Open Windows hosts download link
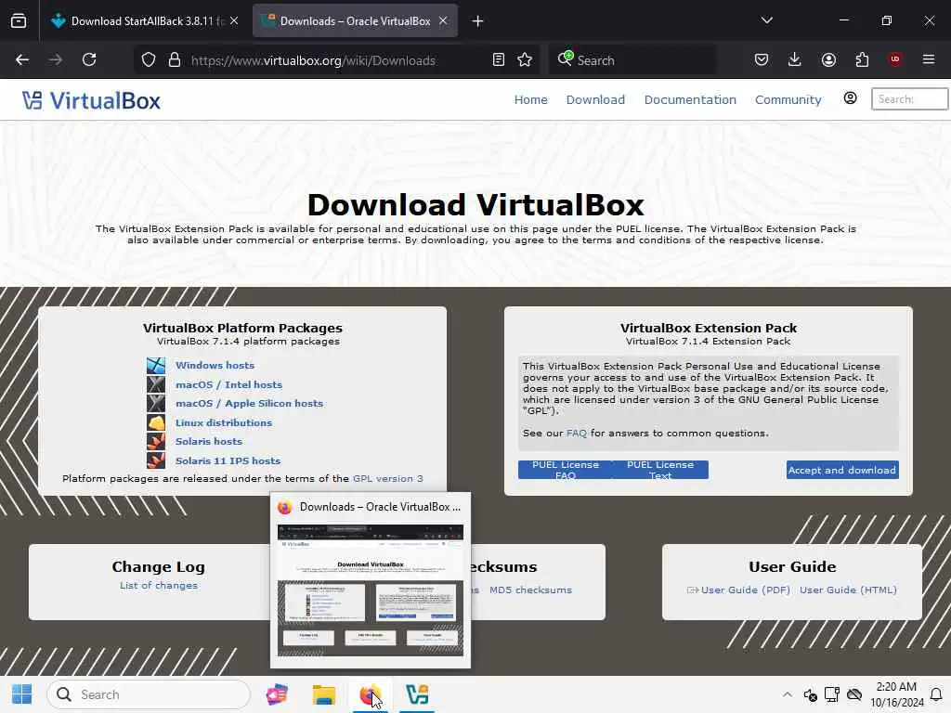The width and height of the screenshot is (951, 713). click(215, 365)
